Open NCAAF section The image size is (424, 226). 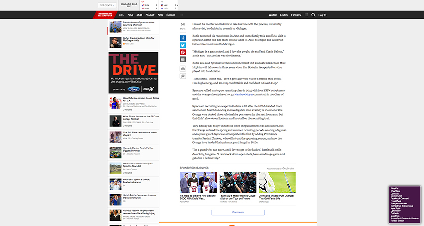click(150, 15)
